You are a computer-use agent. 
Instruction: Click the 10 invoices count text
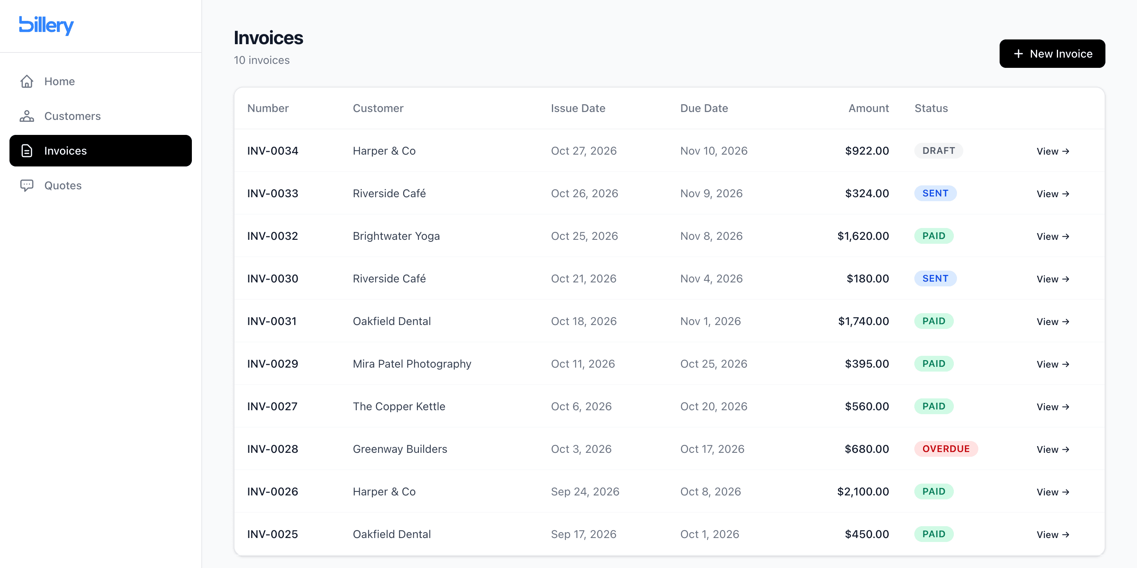(x=262, y=60)
